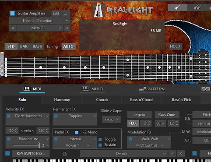Viewport: 211px width, 162px height.
Task: Toggle BridgeMute velocity FX
Action: (9, 139)
